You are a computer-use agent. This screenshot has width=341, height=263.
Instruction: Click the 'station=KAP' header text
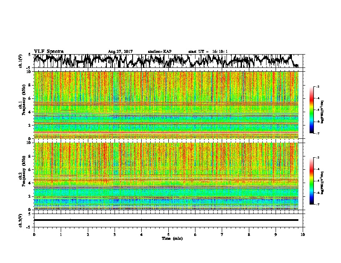click(x=160, y=52)
